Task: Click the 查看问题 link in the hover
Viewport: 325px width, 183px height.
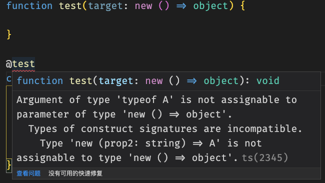Action: (28, 173)
